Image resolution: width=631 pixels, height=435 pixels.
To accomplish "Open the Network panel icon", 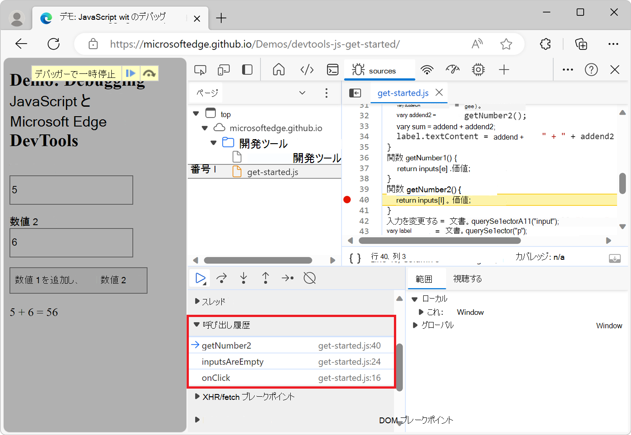I will pyautogui.click(x=427, y=70).
